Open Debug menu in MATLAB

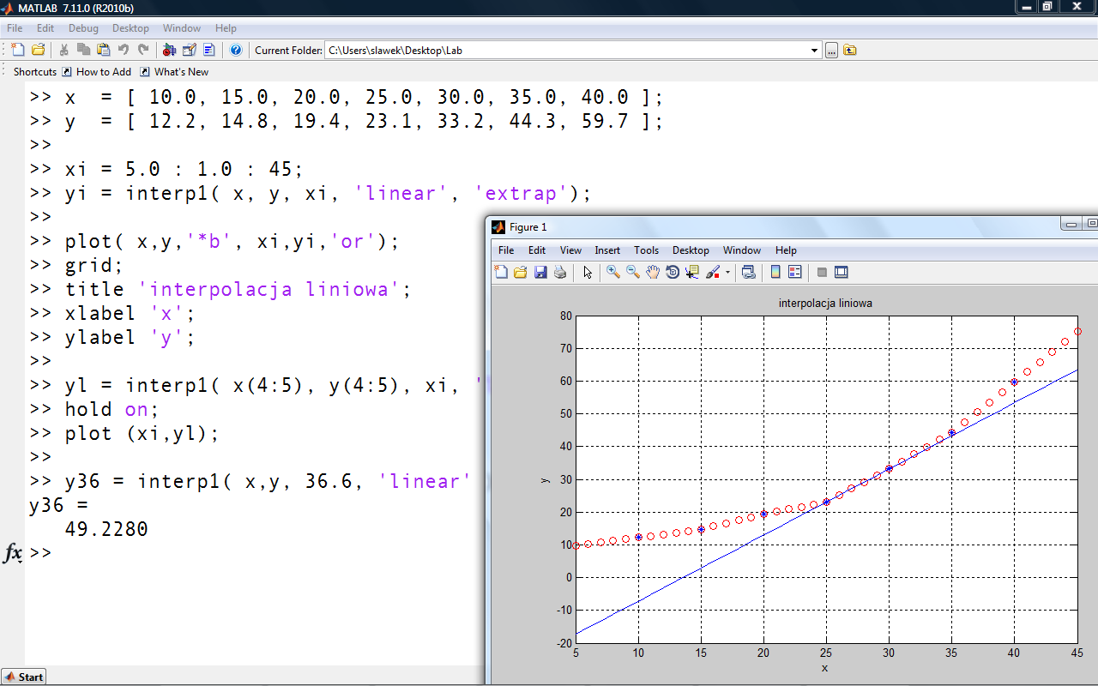tap(83, 28)
